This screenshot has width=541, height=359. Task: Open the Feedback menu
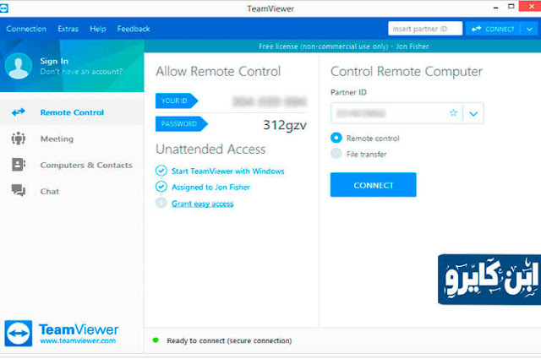pyautogui.click(x=134, y=29)
